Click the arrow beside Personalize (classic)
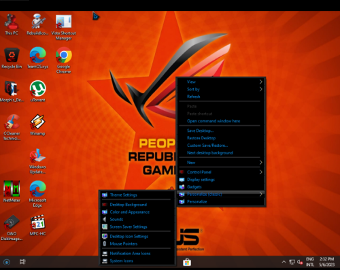The width and height of the screenshot is (340, 270). click(x=261, y=194)
